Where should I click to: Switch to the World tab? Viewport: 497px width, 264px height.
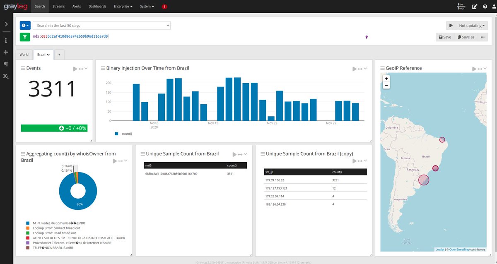24,55
